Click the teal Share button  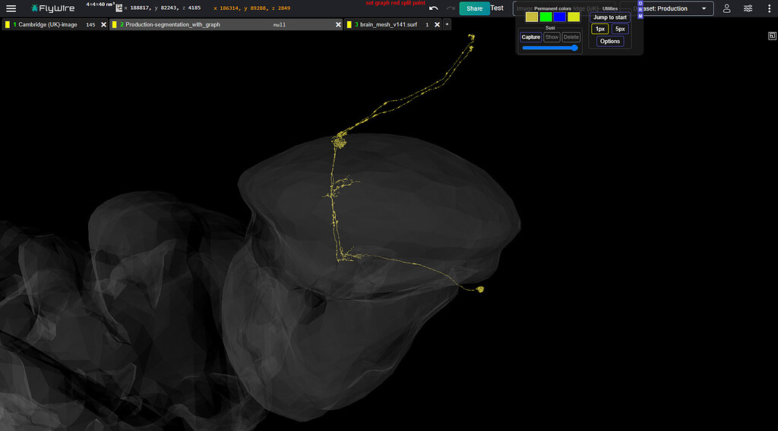coord(474,8)
